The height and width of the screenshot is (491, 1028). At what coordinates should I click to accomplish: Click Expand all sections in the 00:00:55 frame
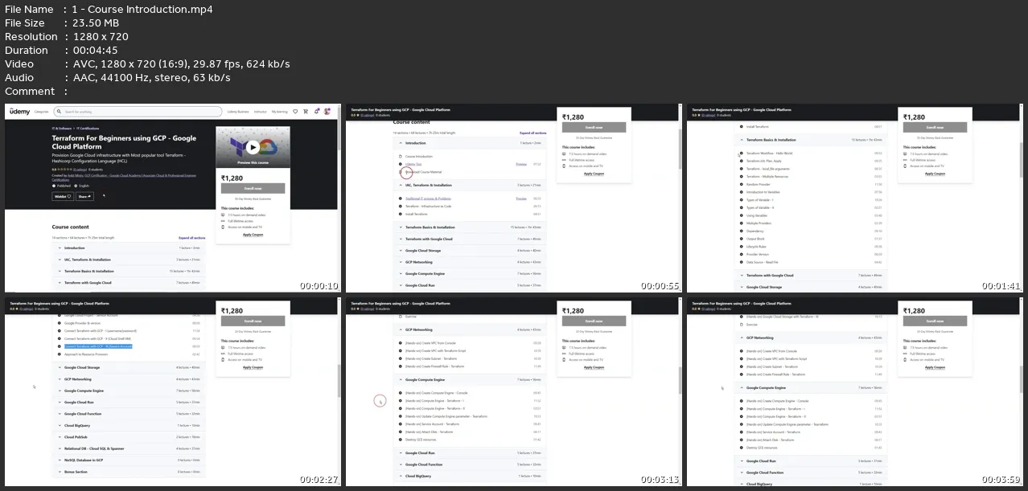(x=533, y=133)
